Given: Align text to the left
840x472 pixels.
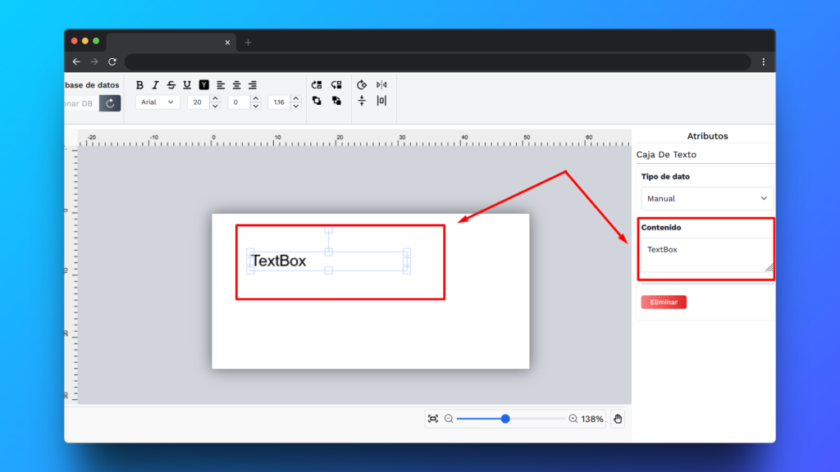Looking at the screenshot, I should [x=220, y=84].
